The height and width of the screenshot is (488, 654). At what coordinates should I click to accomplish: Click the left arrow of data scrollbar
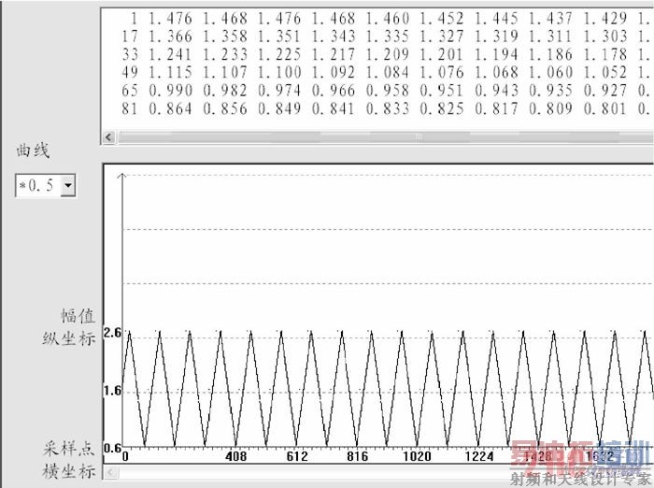point(109,136)
